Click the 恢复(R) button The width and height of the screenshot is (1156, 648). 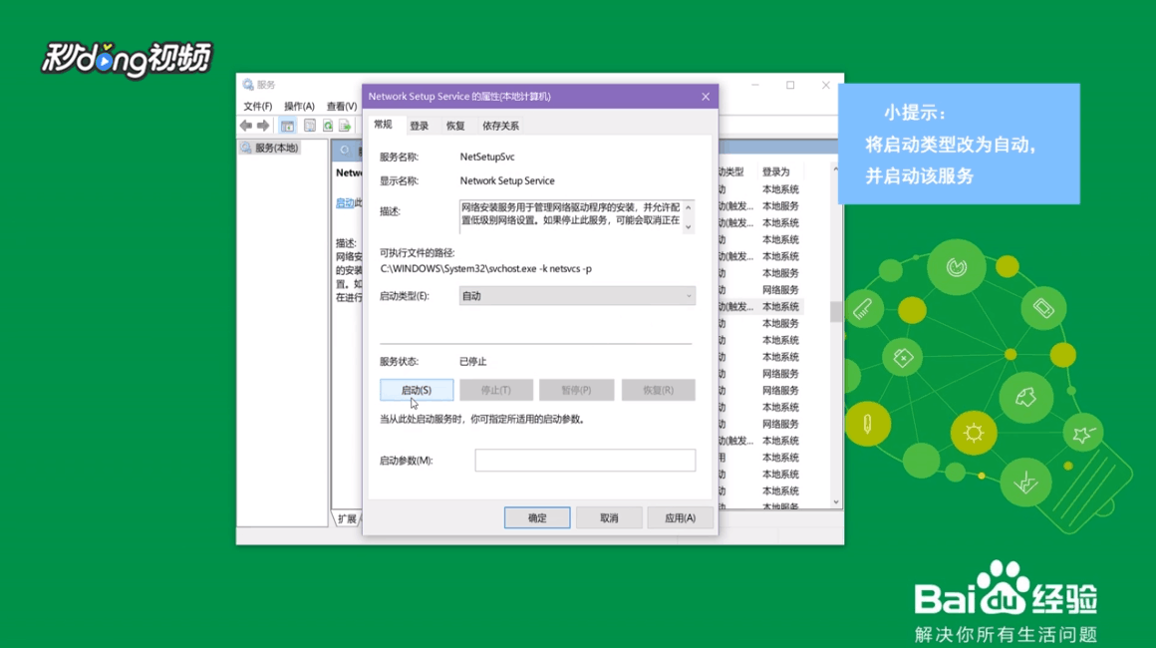[659, 390]
